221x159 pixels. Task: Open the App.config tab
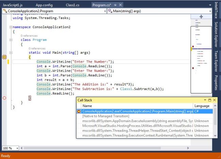(x=44, y=5)
